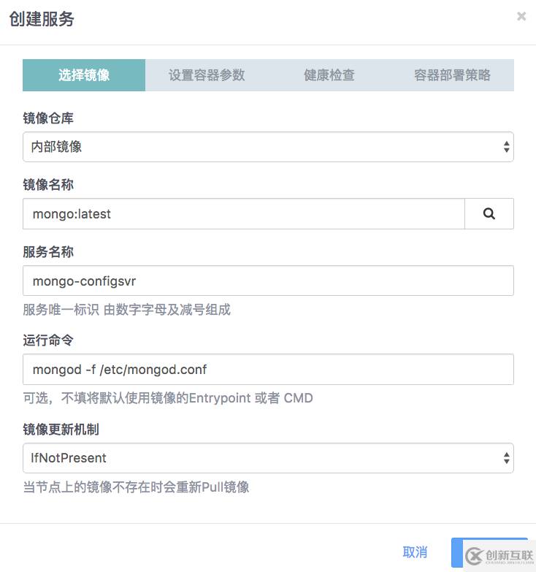Viewport: 536px width, 572px height.
Task: Click the mongo:latest image name field
Action: (244, 214)
